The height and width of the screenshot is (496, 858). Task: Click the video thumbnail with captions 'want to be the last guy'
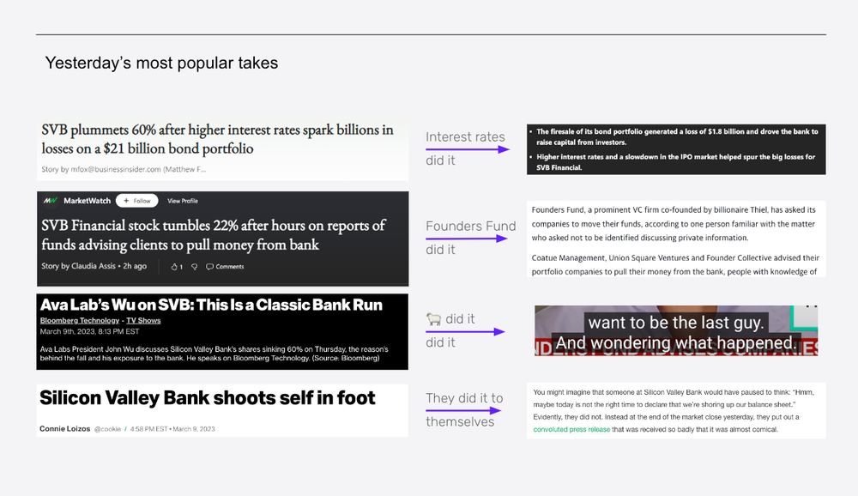[676, 330]
